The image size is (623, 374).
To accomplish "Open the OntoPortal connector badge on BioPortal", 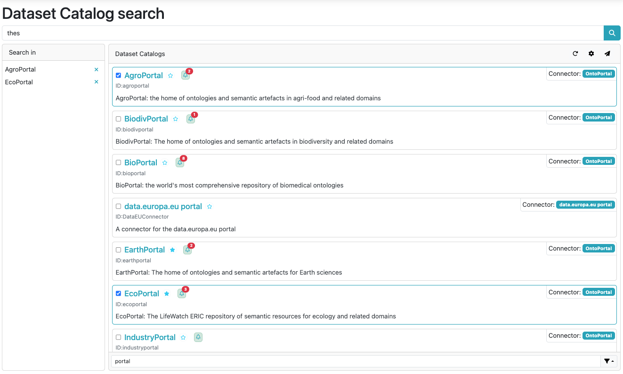I will pyautogui.click(x=599, y=161).
